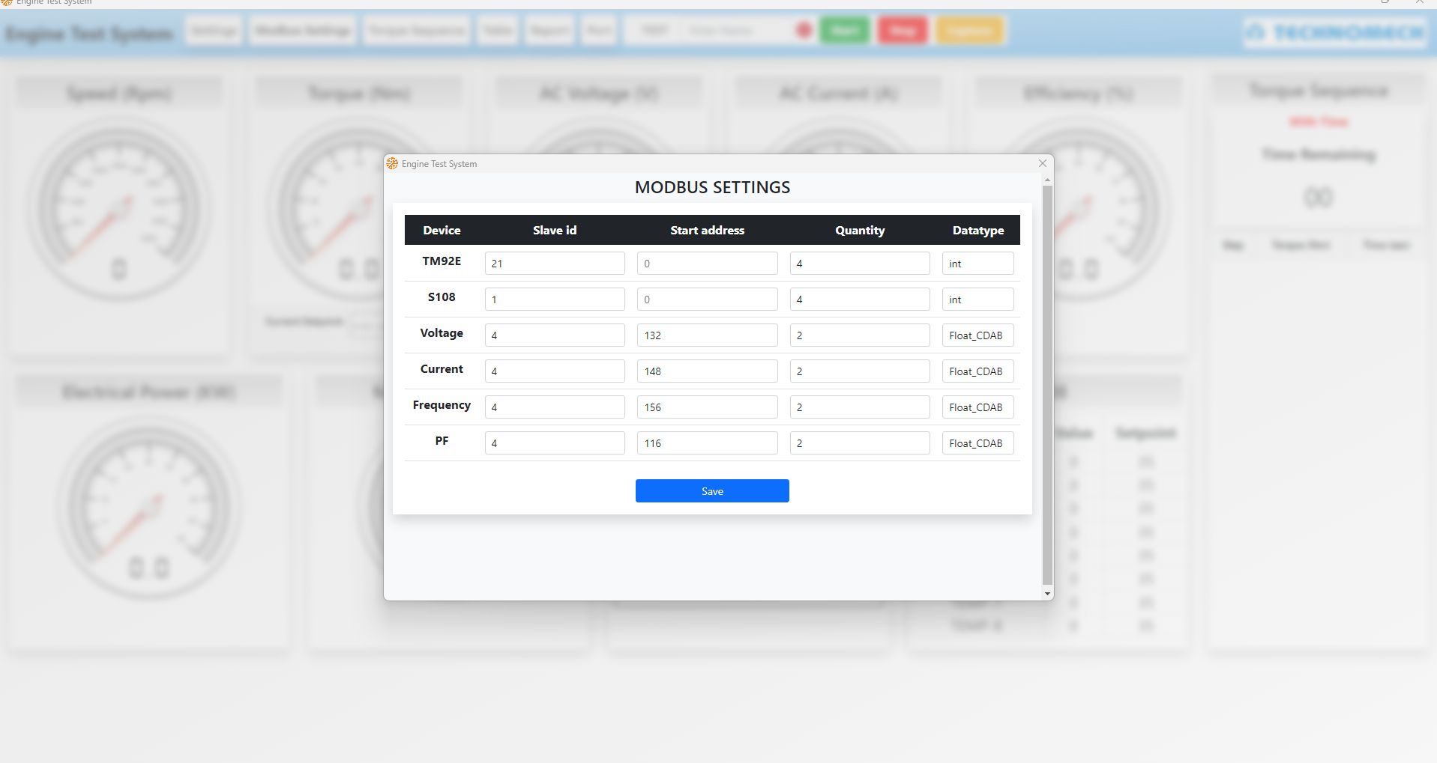Click the Voltage row label
The height and width of the screenshot is (763, 1437).
pos(442,332)
